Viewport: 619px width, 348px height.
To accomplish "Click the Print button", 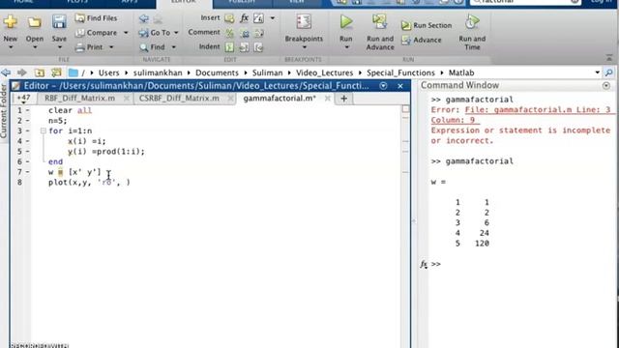I will 89,47.
